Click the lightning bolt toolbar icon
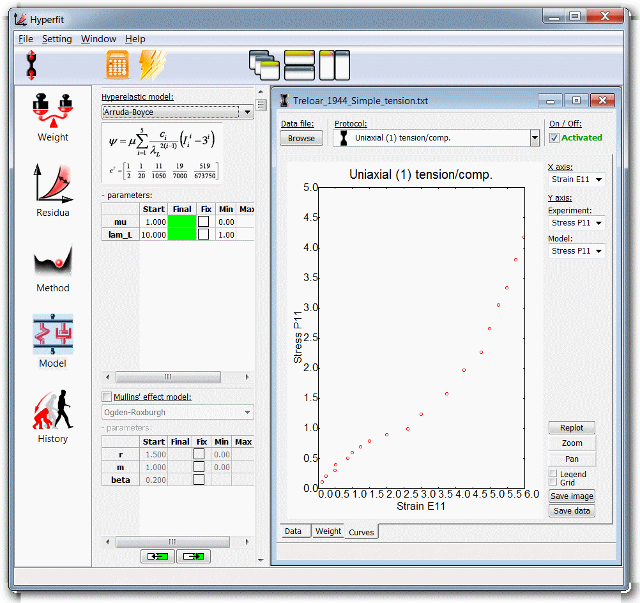Image resolution: width=640 pixels, height=603 pixels. pyautogui.click(x=153, y=65)
